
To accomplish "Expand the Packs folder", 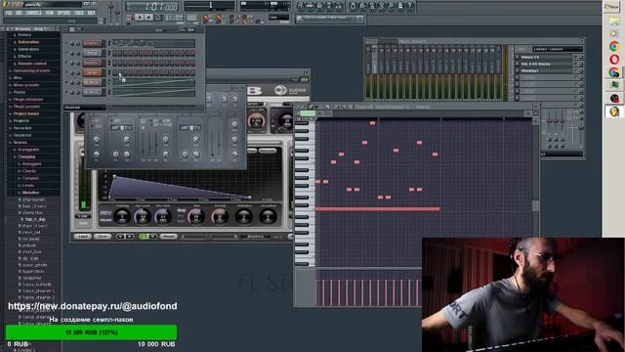I will coord(20,92).
